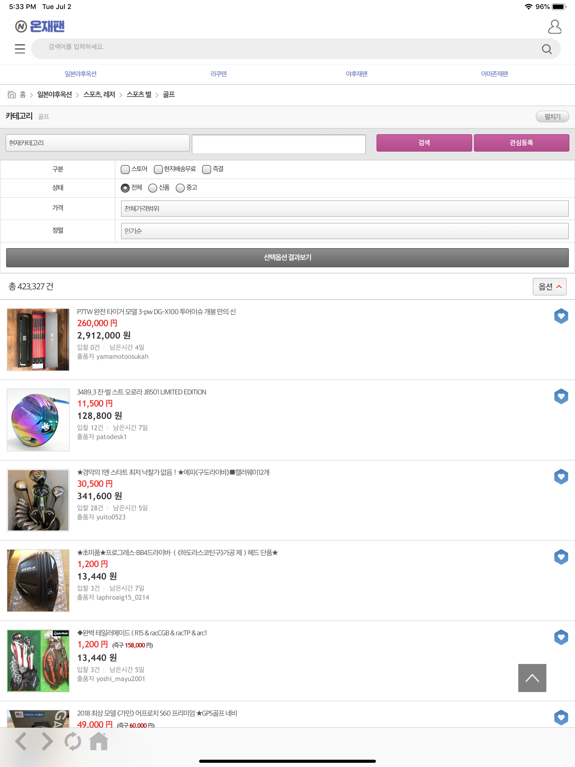Open TaylorMade golf bag thumbnail
The width and height of the screenshot is (575, 767).
(38, 661)
